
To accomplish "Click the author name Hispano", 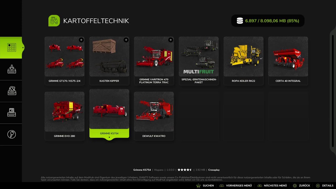I will tap(159, 170).
